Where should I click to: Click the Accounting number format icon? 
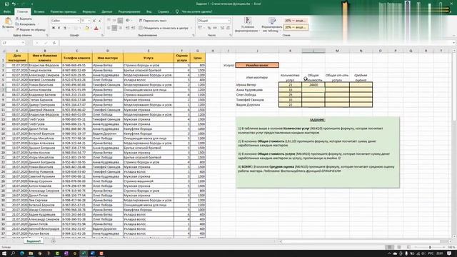200,28
